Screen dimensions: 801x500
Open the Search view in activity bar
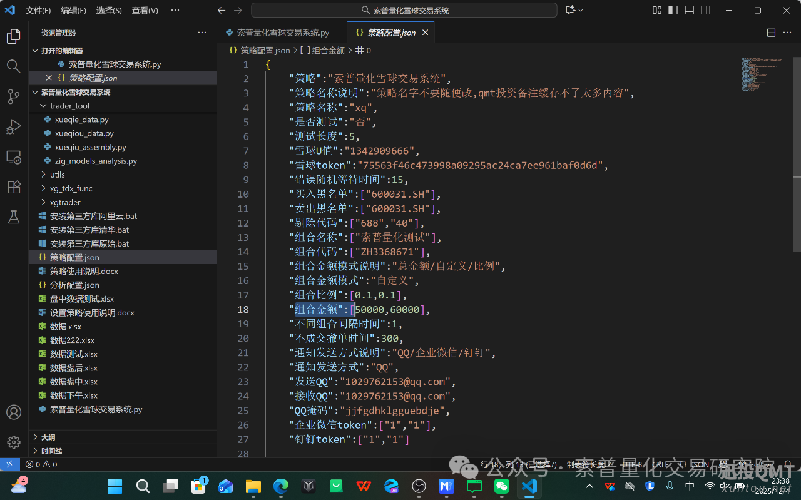point(14,66)
